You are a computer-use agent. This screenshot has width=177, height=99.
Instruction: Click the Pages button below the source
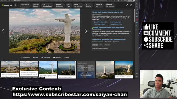click(x=101, y=45)
